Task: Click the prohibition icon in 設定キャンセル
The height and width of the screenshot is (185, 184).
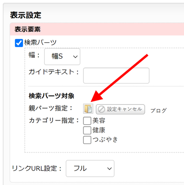Action: 101,109
